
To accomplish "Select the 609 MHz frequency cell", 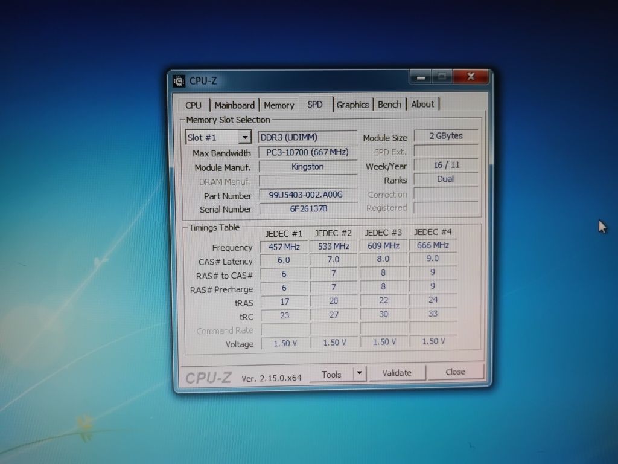I will tap(383, 245).
